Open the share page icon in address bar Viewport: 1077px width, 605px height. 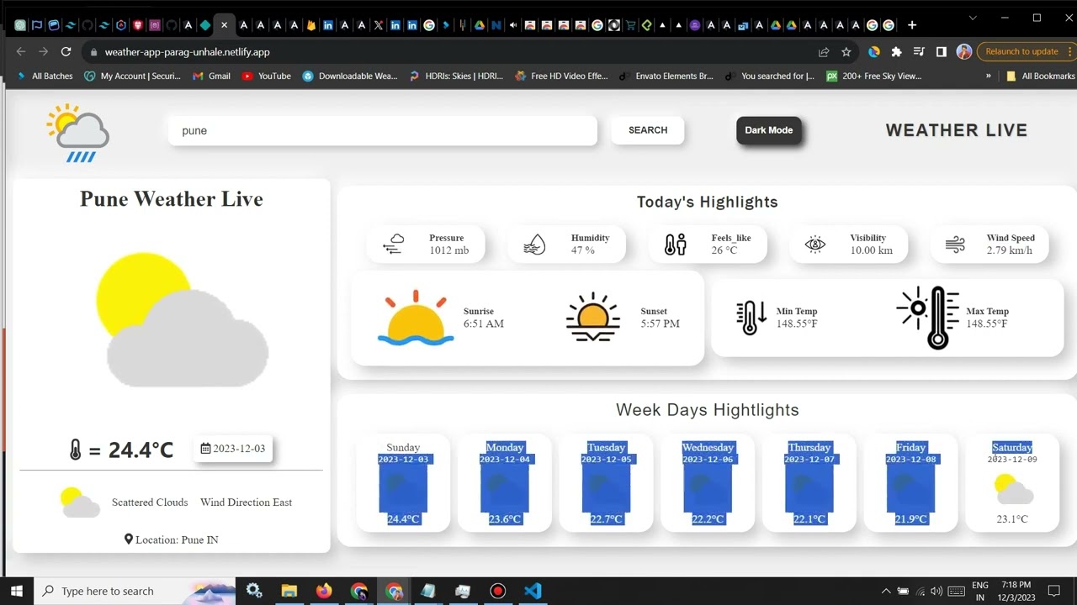click(824, 52)
